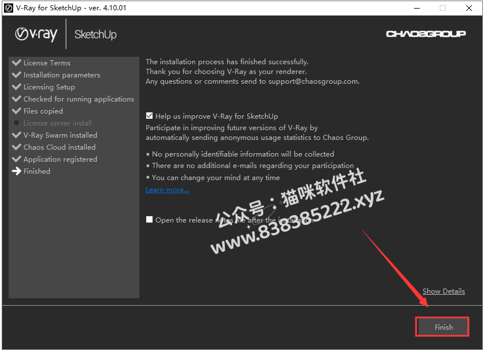The width and height of the screenshot is (484, 351).
Task: Click the checkmark beside Files copied
Action: point(17,111)
